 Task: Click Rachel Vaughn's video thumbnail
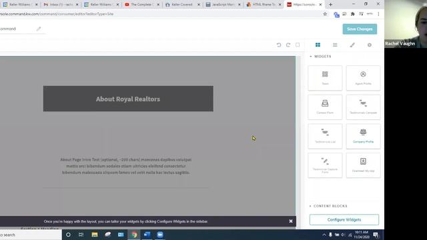(406, 24)
